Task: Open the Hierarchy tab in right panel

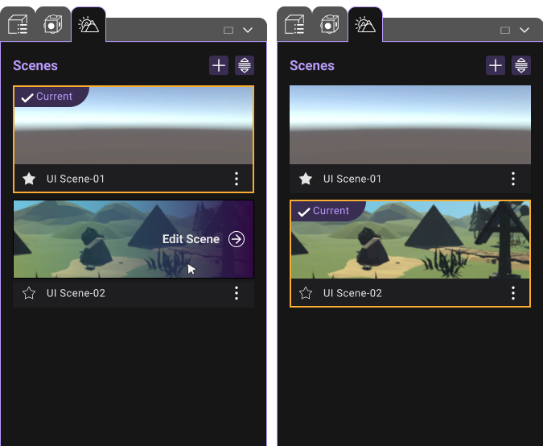Action: point(294,24)
